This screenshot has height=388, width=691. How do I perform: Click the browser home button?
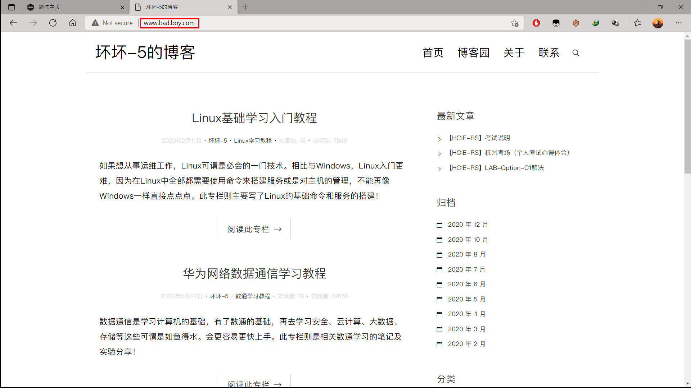[73, 23]
